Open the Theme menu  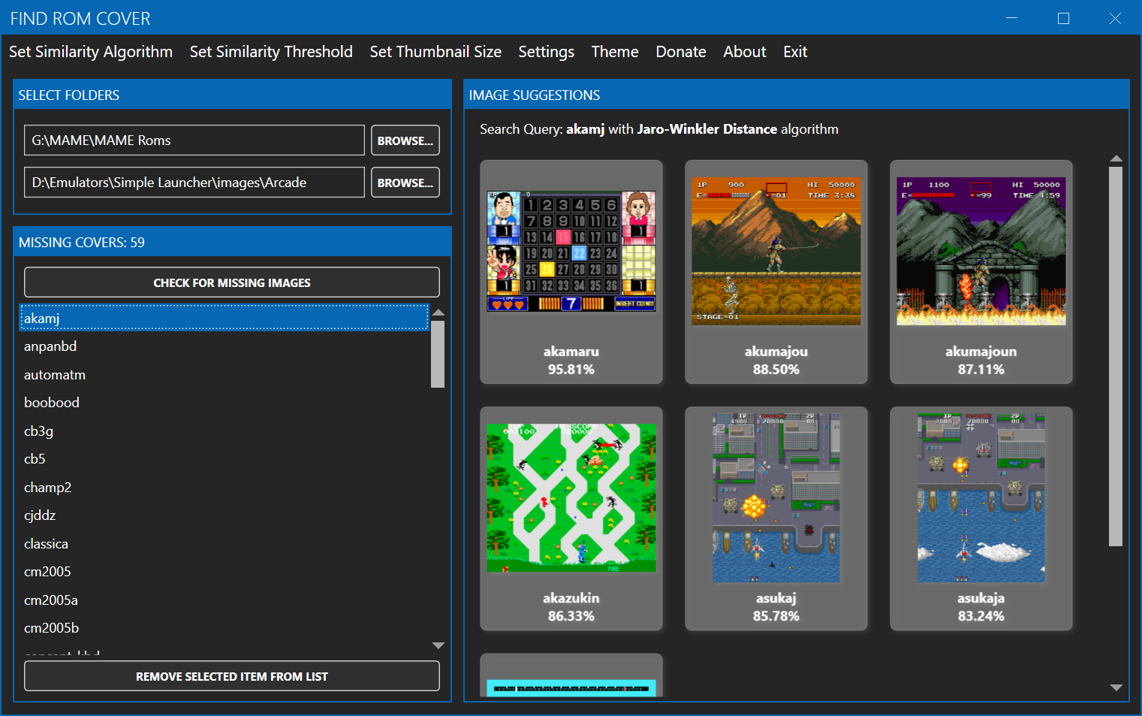[615, 52]
